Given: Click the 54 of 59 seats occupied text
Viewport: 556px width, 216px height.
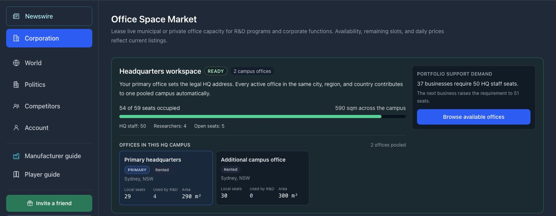Looking at the screenshot, I should [149, 108].
